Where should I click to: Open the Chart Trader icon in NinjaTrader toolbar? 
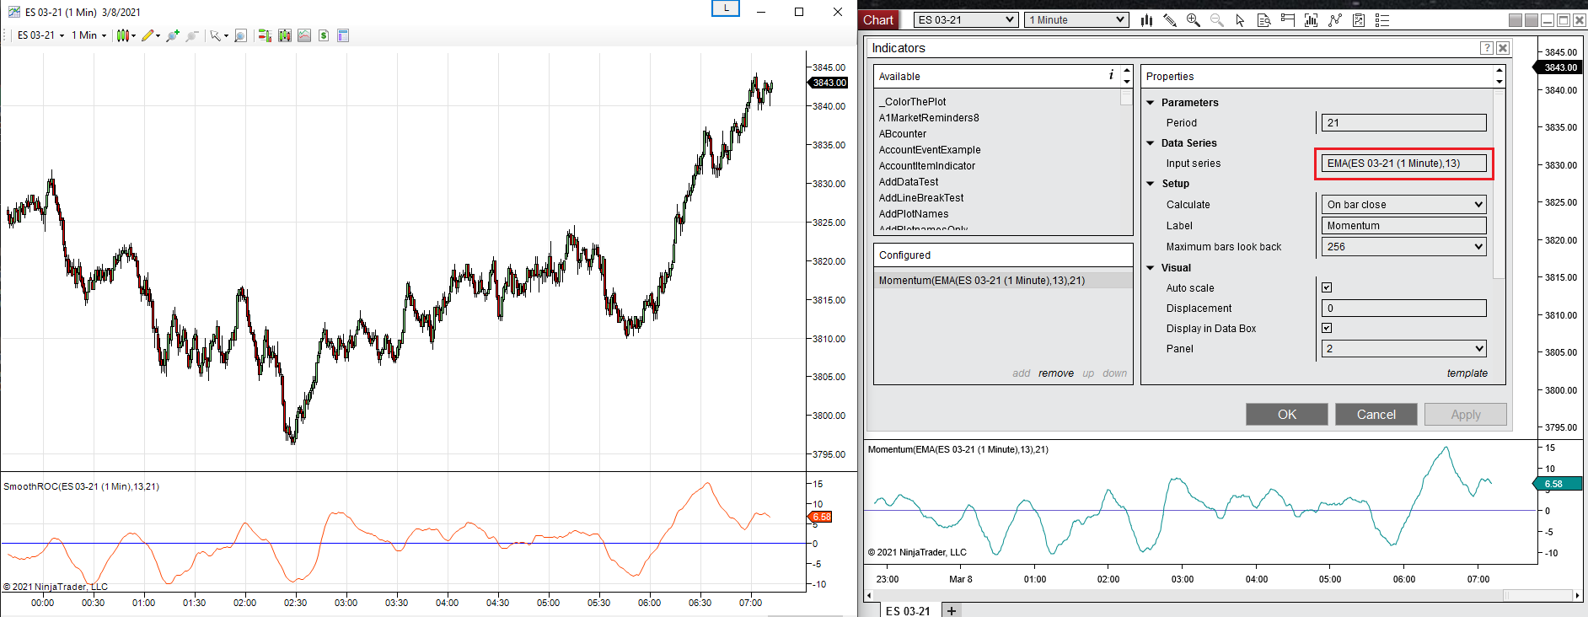1287,20
